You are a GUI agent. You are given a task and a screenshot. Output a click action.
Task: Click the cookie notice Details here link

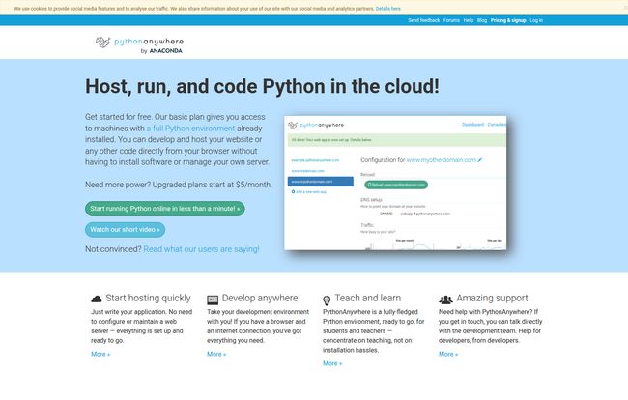388,9
